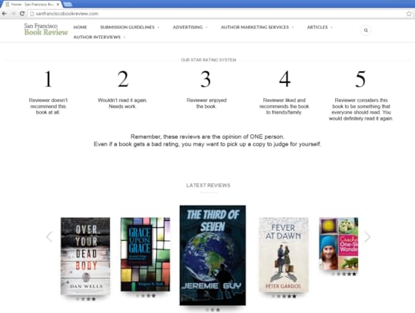Close the San Francisco Book Review tab
The image size is (415, 313).
[x=58, y=5]
